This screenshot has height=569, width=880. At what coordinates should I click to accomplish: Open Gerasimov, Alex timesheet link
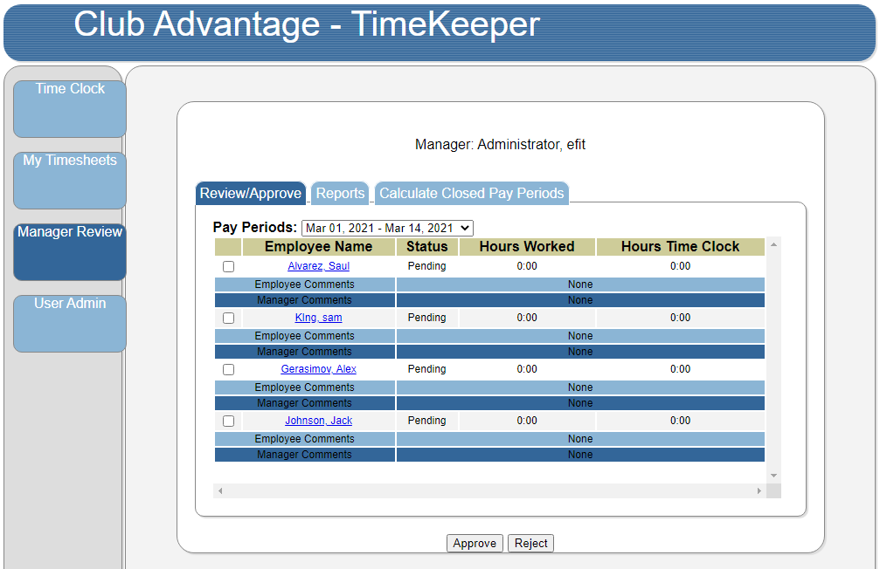[318, 369]
